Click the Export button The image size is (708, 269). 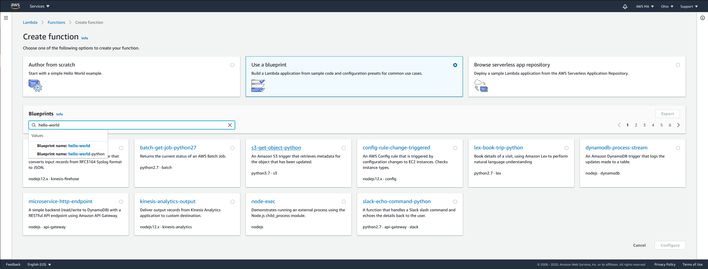[x=667, y=114]
